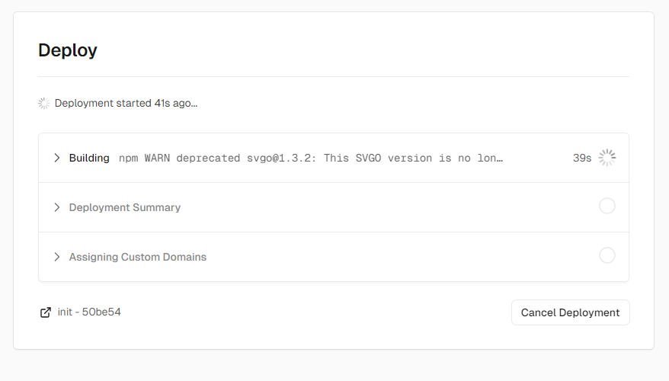Click the Deployment started 41s ago text
Image resolution: width=669 pixels, height=381 pixels.
(x=126, y=103)
